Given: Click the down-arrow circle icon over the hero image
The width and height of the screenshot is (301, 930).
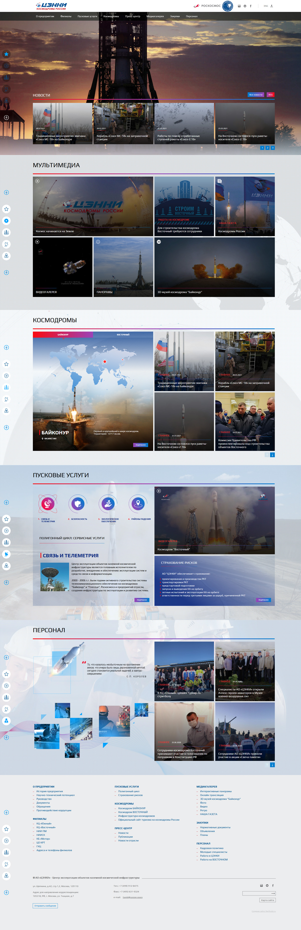Looking at the screenshot, I should click(x=7, y=117).
